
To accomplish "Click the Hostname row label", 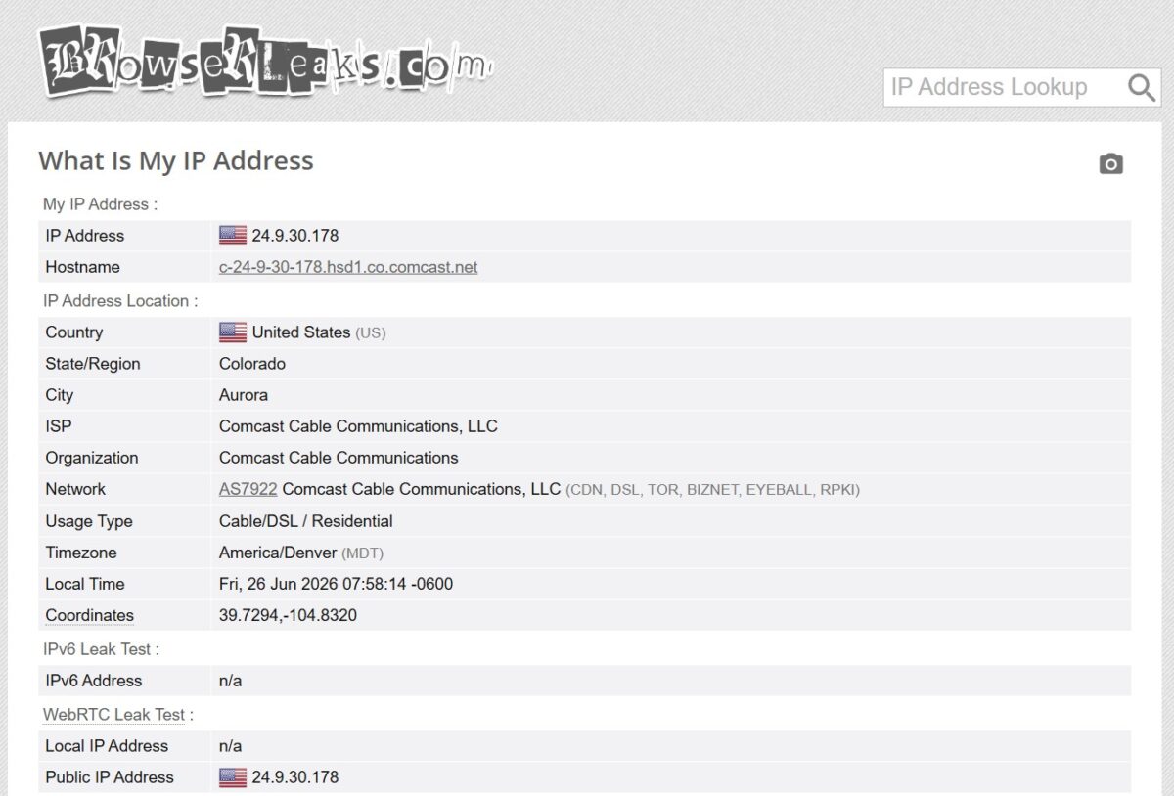I will 82,267.
